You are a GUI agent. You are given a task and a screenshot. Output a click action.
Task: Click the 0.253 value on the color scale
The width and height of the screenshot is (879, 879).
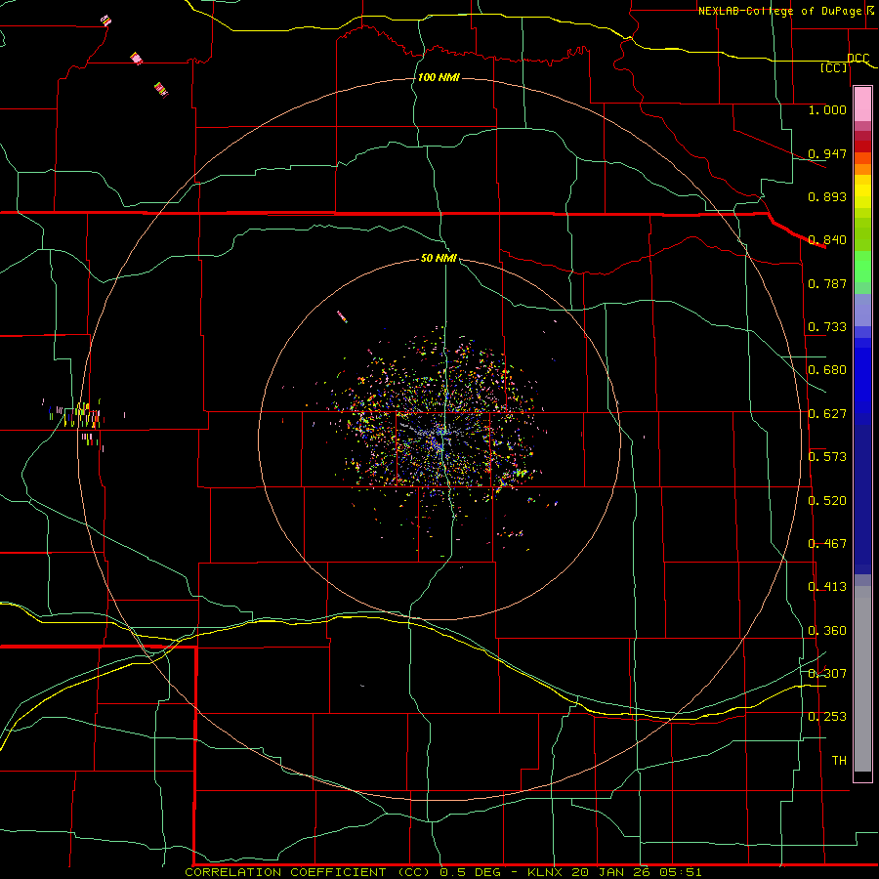[827, 717]
